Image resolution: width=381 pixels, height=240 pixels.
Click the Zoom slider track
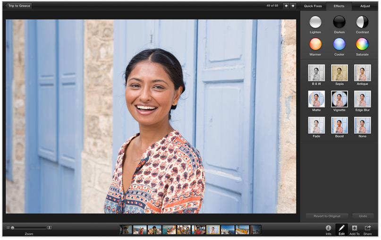pyautogui.click(x=29, y=228)
